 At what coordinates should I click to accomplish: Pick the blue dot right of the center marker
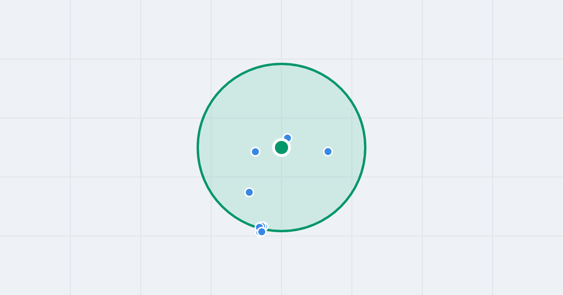point(328,152)
